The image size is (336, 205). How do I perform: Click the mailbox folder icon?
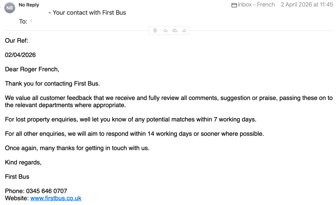tap(234, 5)
